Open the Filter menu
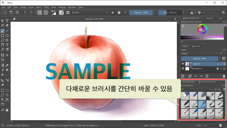Image resolution: width=227 pixels, height=128 pixels. 46,7
